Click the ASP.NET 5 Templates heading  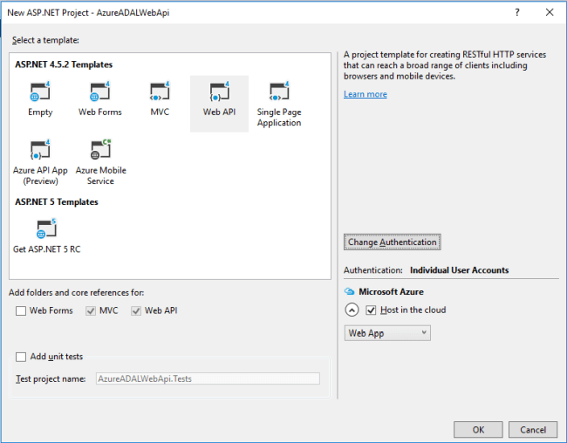[x=57, y=201]
